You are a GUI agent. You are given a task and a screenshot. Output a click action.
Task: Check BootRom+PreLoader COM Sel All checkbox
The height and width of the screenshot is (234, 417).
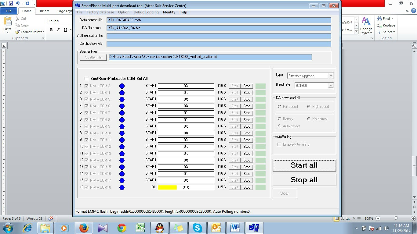pyautogui.click(x=86, y=79)
